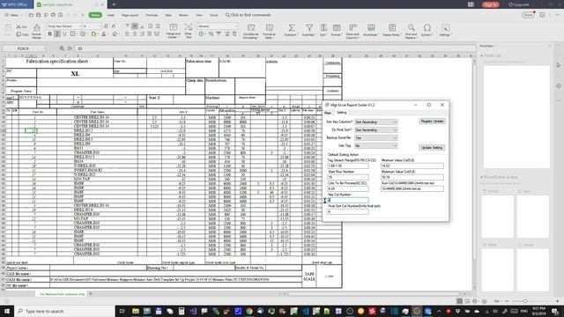
Task: Click the Registry Update button
Action: tap(432, 122)
